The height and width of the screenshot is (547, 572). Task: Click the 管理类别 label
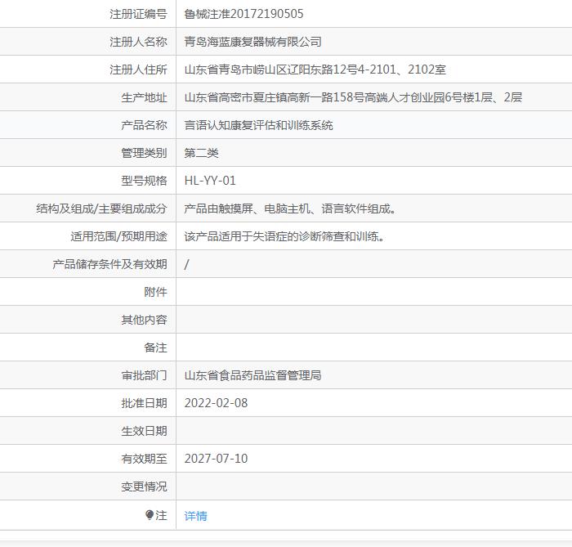tap(144, 153)
